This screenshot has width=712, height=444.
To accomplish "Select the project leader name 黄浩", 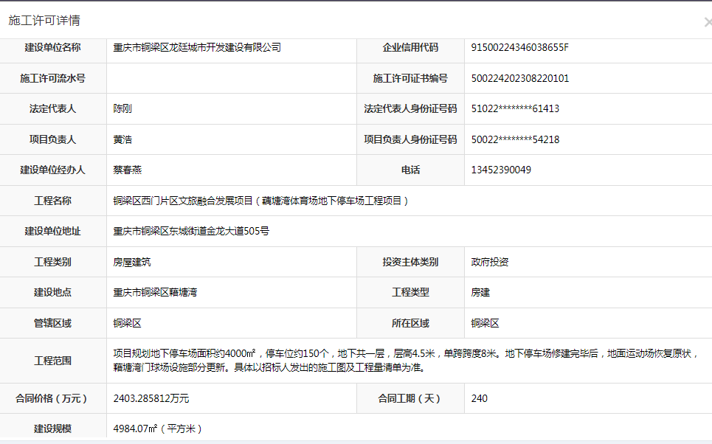I will (122, 139).
